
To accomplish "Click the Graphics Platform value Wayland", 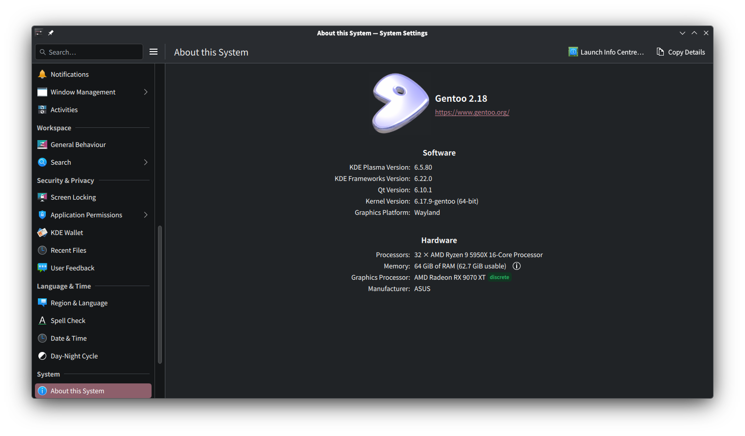I will (427, 212).
